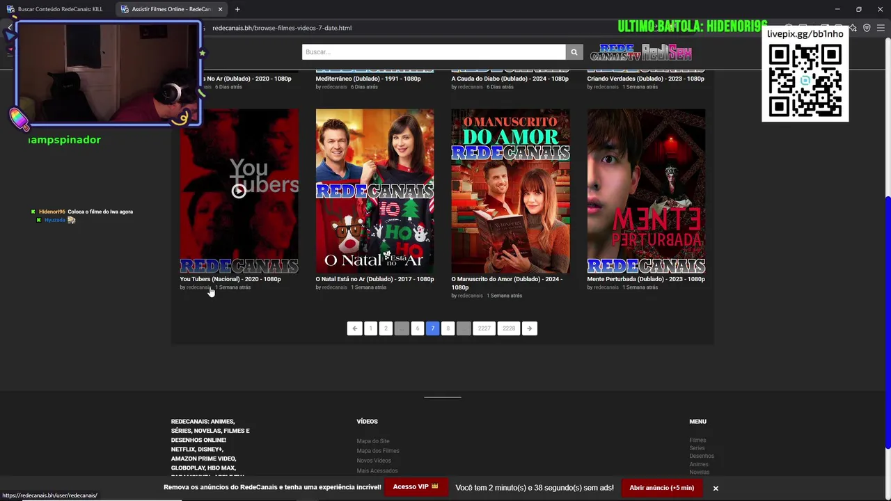The image size is (891, 501).
Task: Click Abrir anúncio (+5 min) button
Action: pyautogui.click(x=661, y=488)
